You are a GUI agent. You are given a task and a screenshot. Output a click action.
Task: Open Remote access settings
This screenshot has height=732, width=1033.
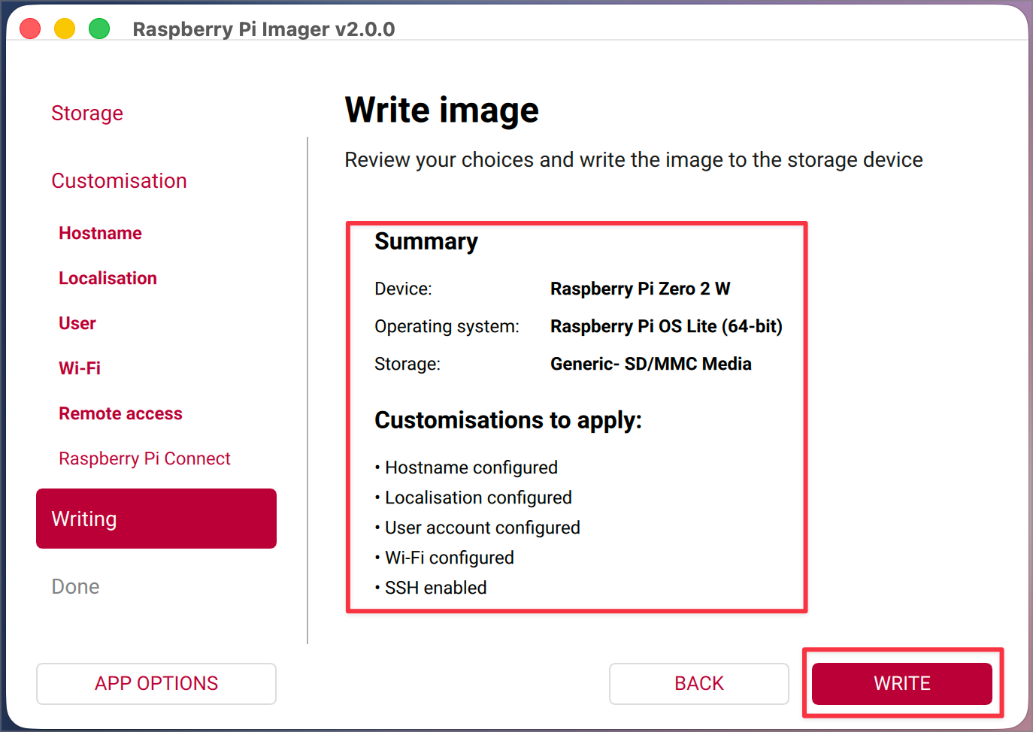click(x=120, y=413)
